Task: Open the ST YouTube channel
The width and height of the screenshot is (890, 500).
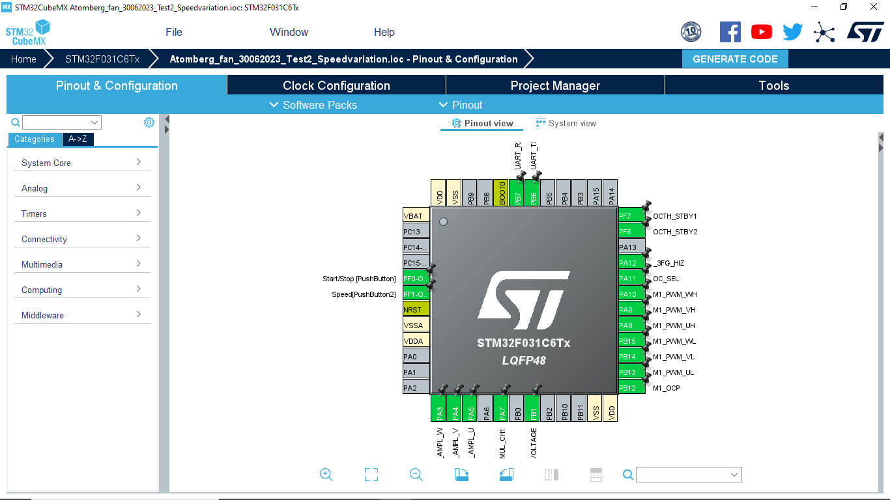Action: coord(761,31)
